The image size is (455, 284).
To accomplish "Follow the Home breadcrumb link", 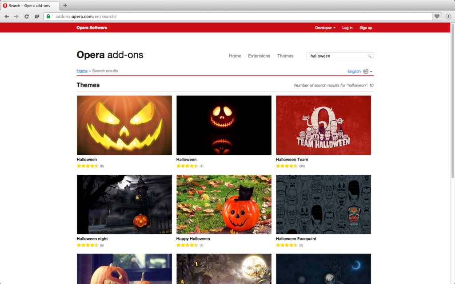I will (82, 71).
